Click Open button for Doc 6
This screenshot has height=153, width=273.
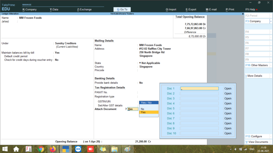tap(228, 113)
